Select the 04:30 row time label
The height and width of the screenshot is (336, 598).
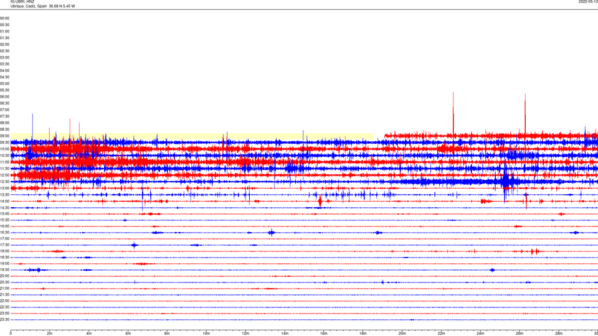4,77
